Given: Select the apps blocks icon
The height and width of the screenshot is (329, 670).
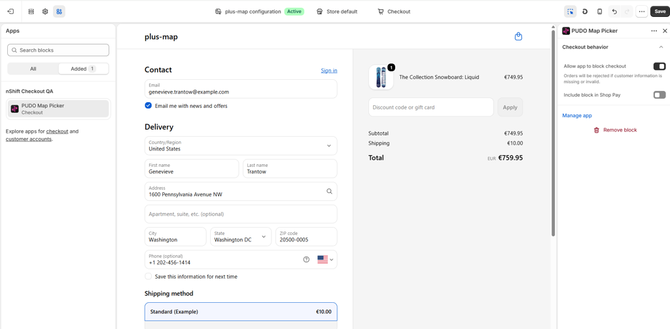Looking at the screenshot, I should [59, 12].
